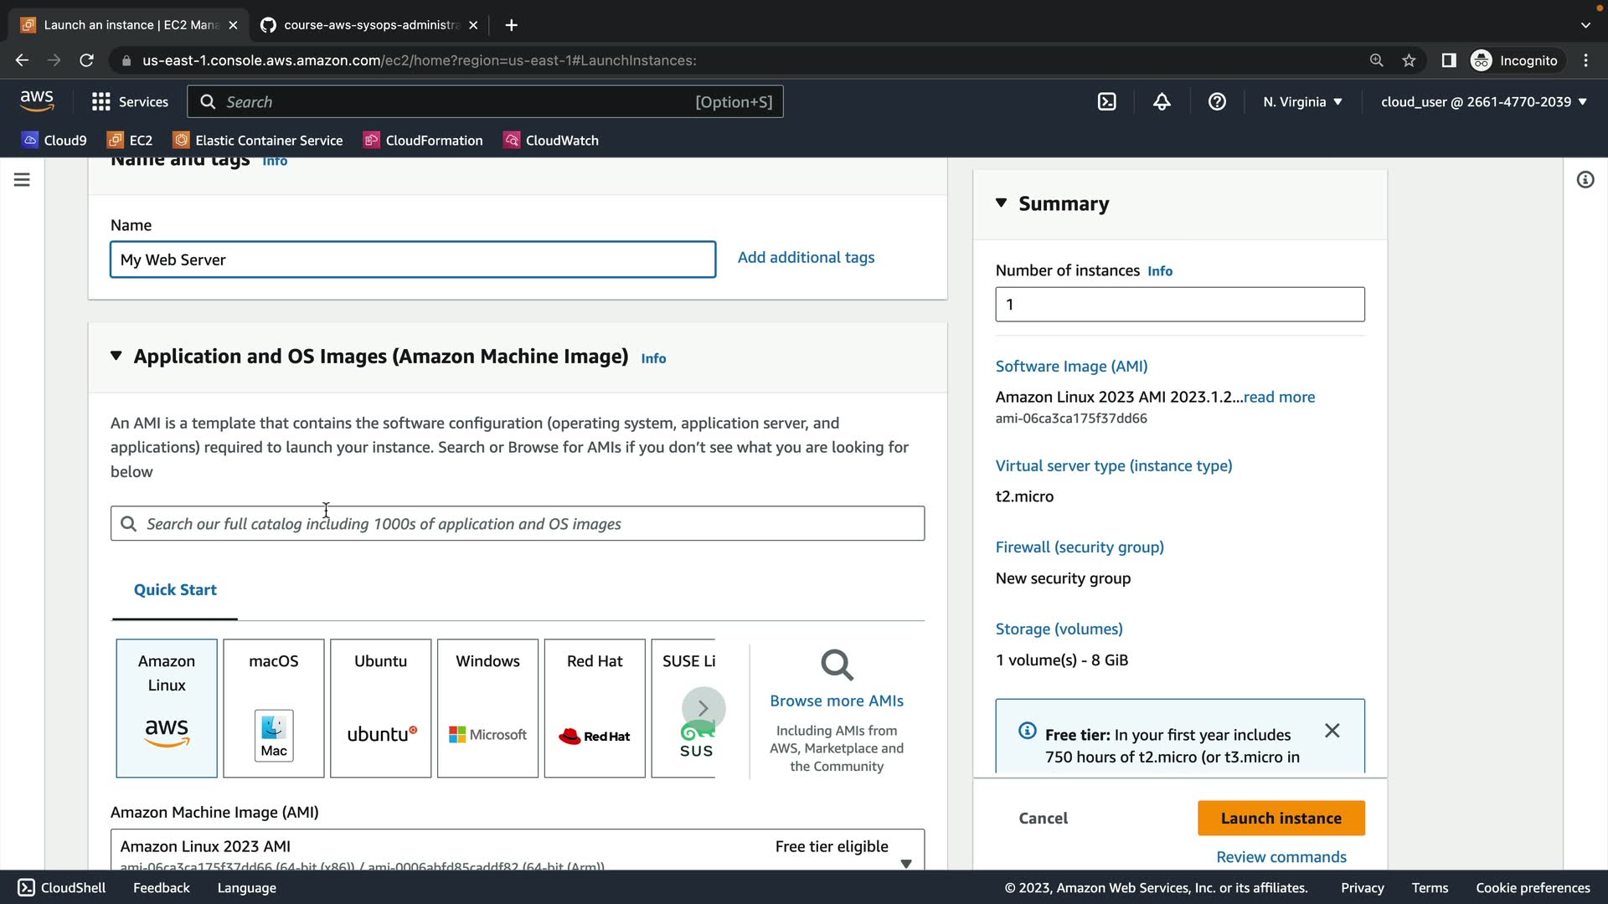The width and height of the screenshot is (1608, 904).
Task: Click the Cloud9 bookmark shortcut
Action: [54, 141]
